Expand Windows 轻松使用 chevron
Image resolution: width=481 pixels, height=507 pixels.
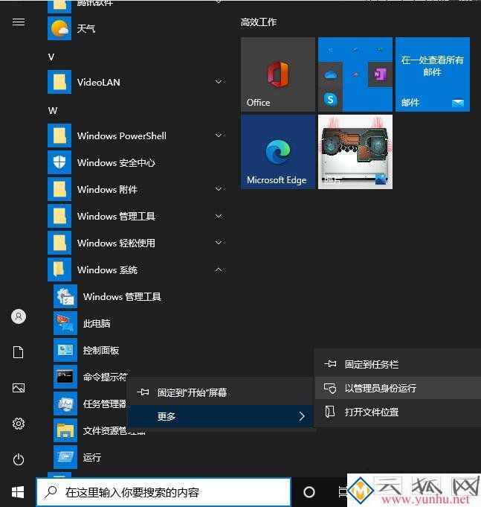(219, 243)
